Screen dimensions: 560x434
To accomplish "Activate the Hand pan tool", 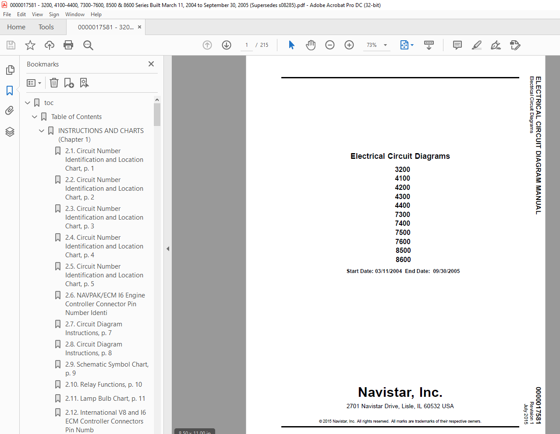I will [311, 45].
